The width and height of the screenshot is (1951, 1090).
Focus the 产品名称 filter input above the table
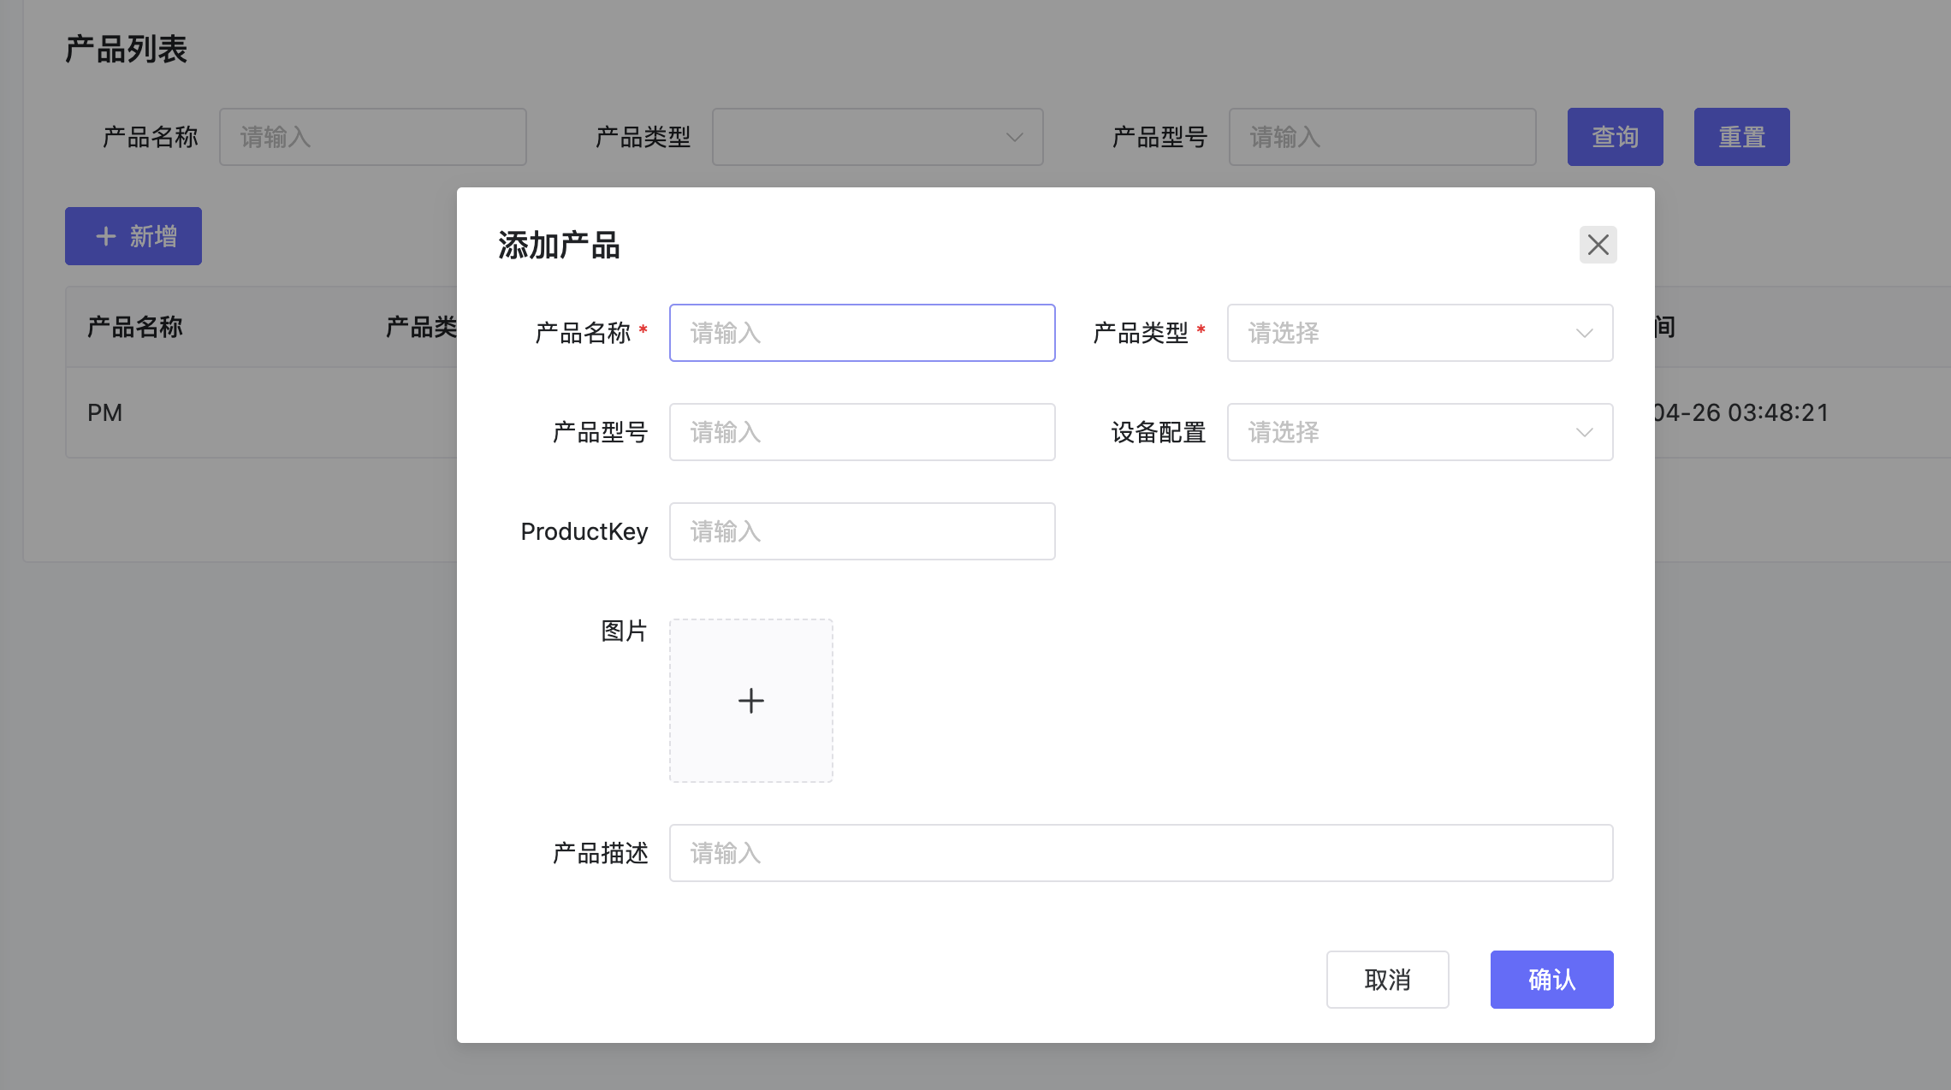373,137
